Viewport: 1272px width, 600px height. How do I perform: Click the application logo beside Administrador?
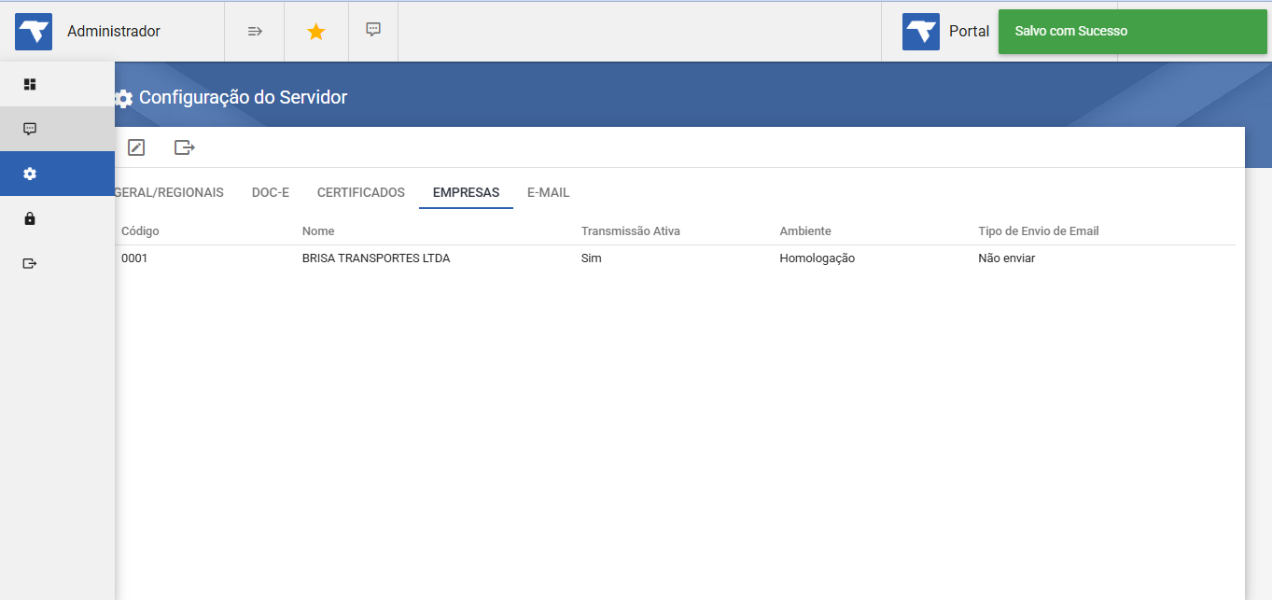pos(34,32)
